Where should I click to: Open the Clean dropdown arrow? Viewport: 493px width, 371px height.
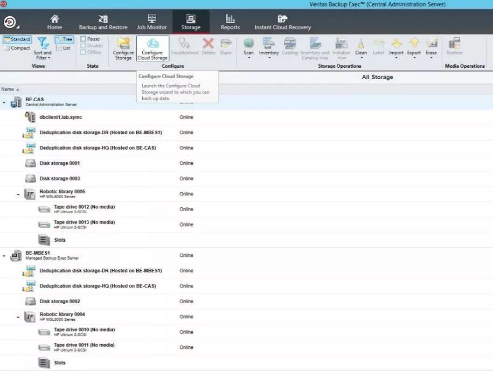(361, 58)
